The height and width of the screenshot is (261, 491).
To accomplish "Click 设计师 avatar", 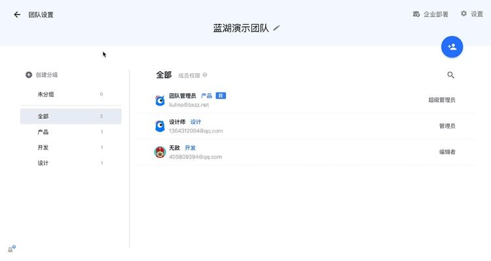I will pos(160,126).
